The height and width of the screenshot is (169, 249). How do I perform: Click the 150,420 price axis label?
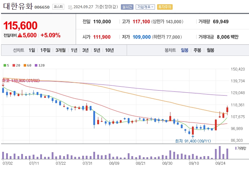[238, 69]
